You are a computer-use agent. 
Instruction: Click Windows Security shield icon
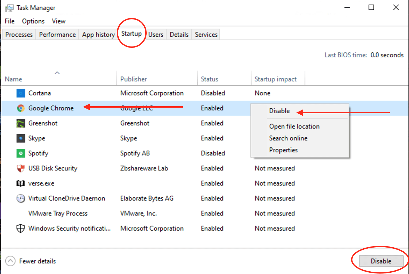[x=21, y=229]
